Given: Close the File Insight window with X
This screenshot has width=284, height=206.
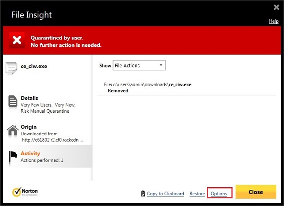Looking at the screenshot, I should pyautogui.click(x=276, y=7).
